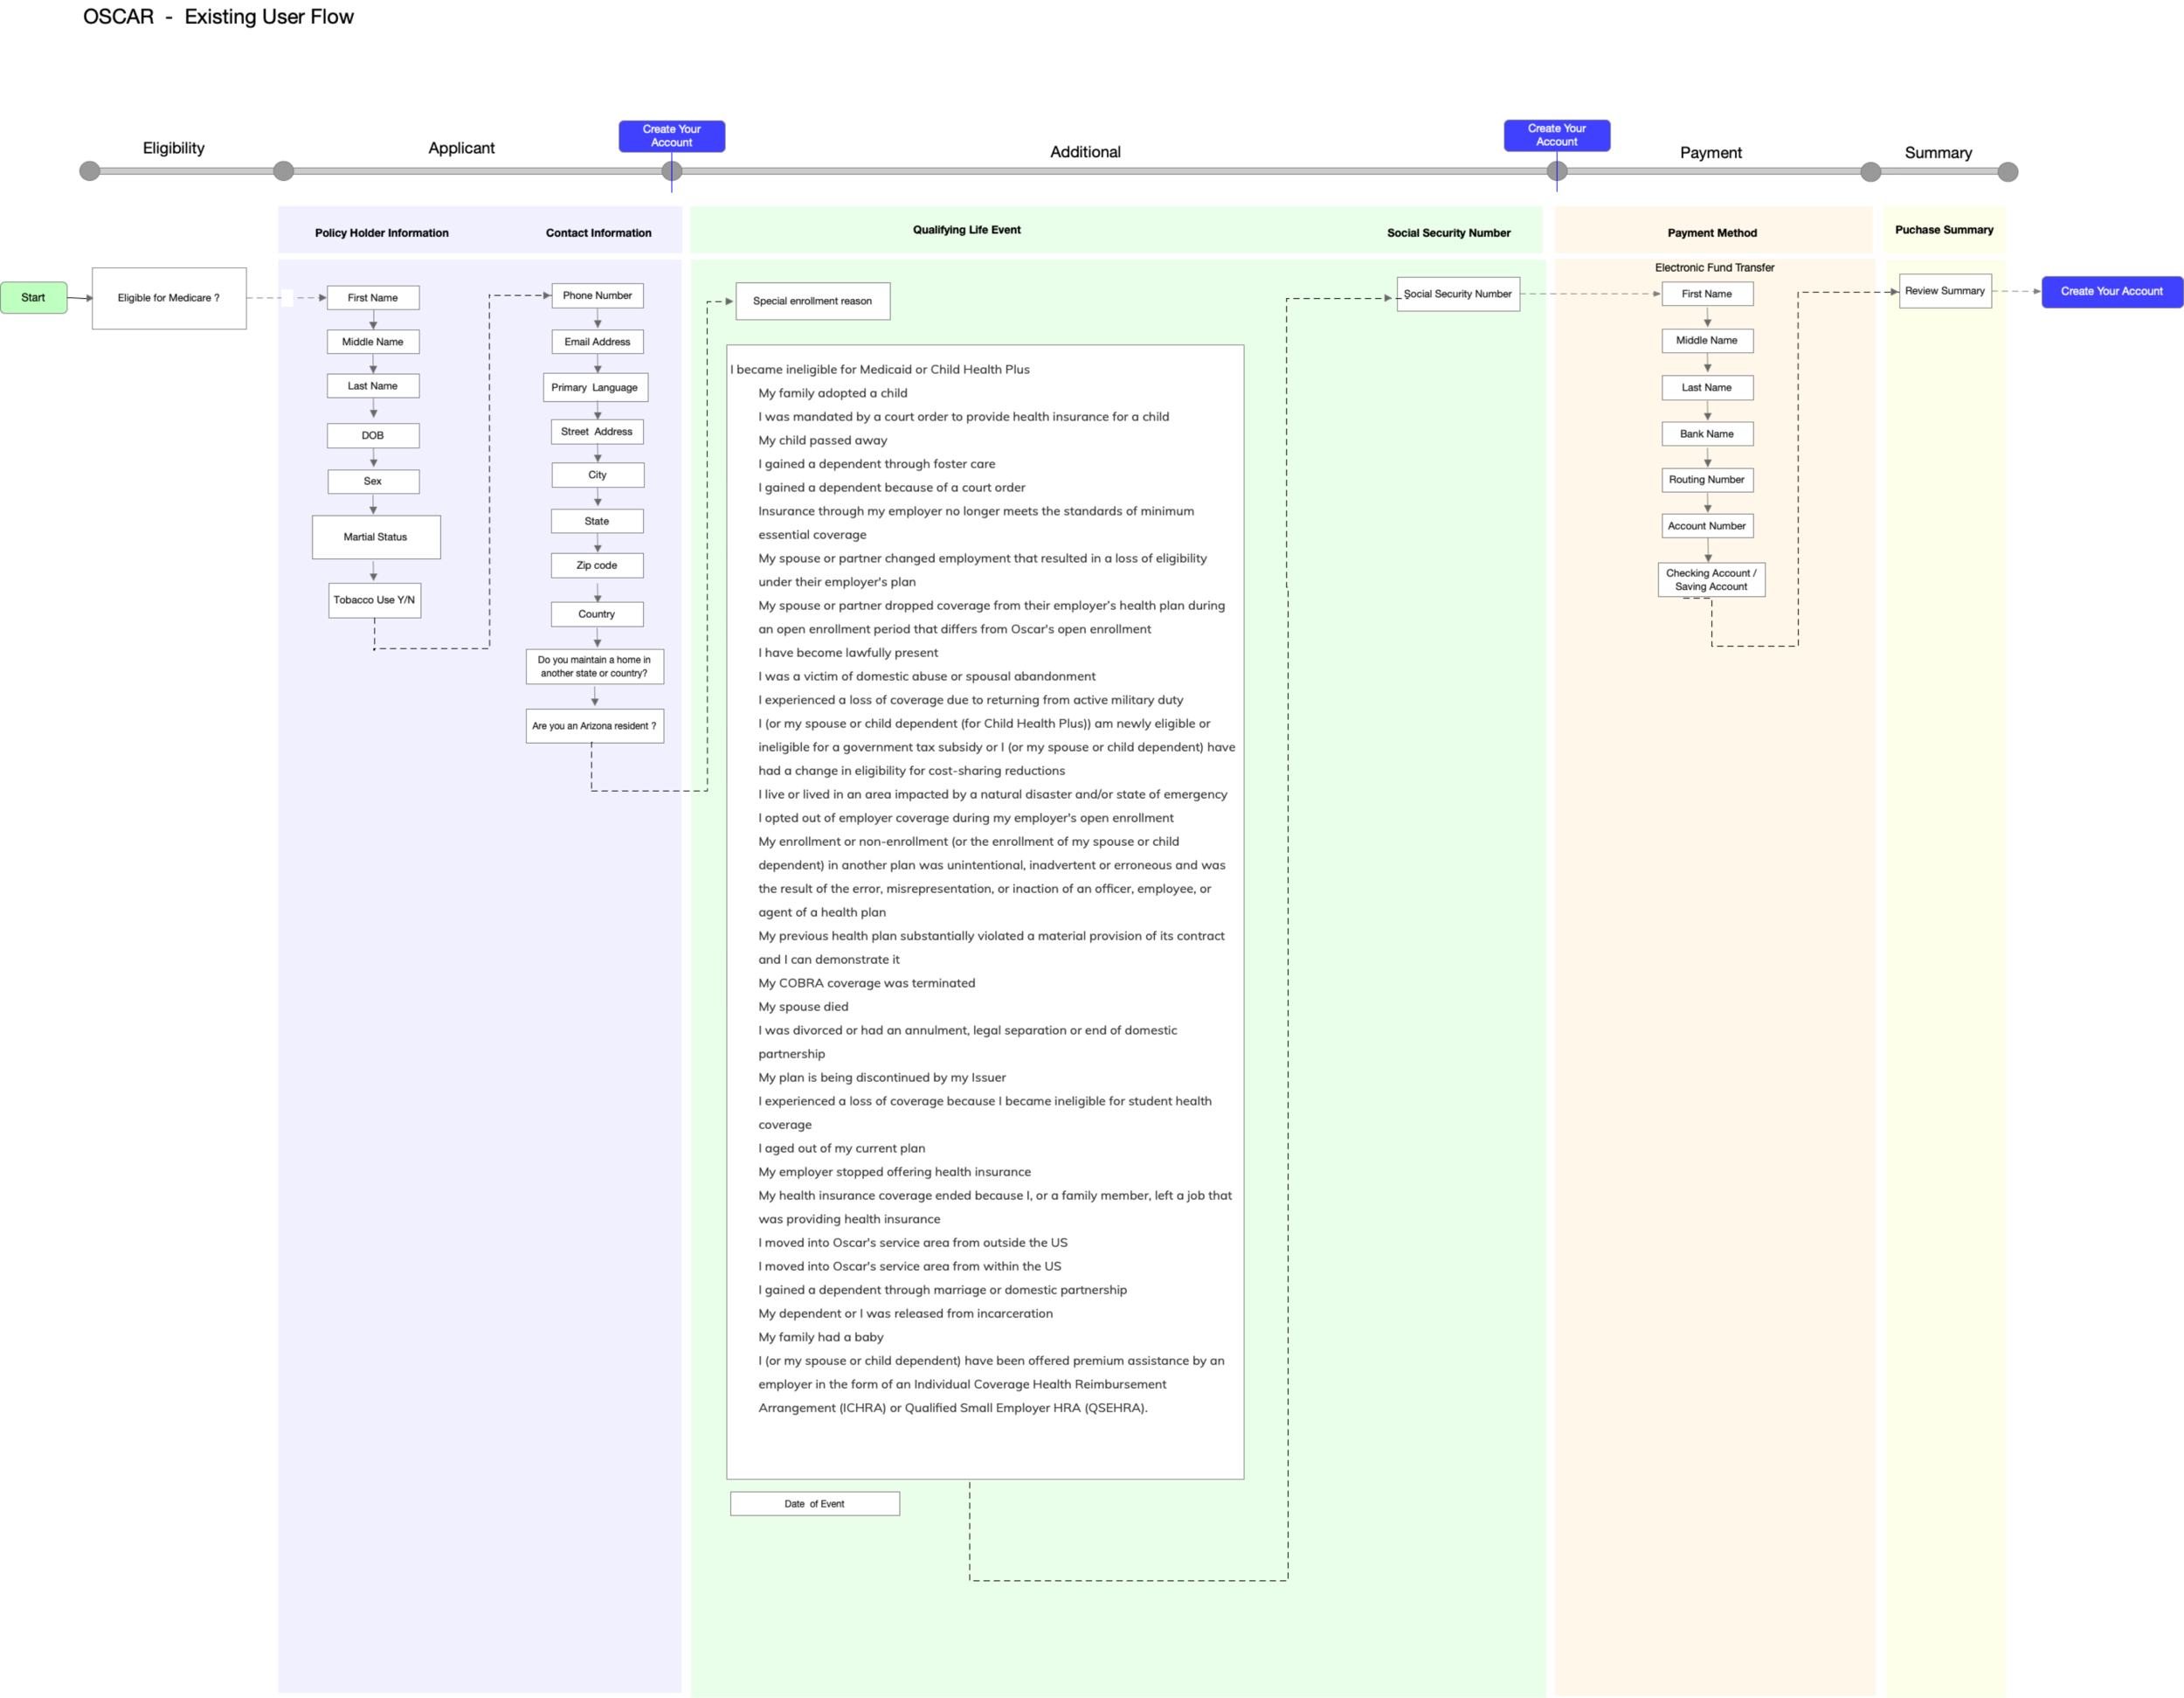Select the Tobacco Use Y/N box
The image size is (2184, 1698).
pyautogui.click(x=374, y=600)
